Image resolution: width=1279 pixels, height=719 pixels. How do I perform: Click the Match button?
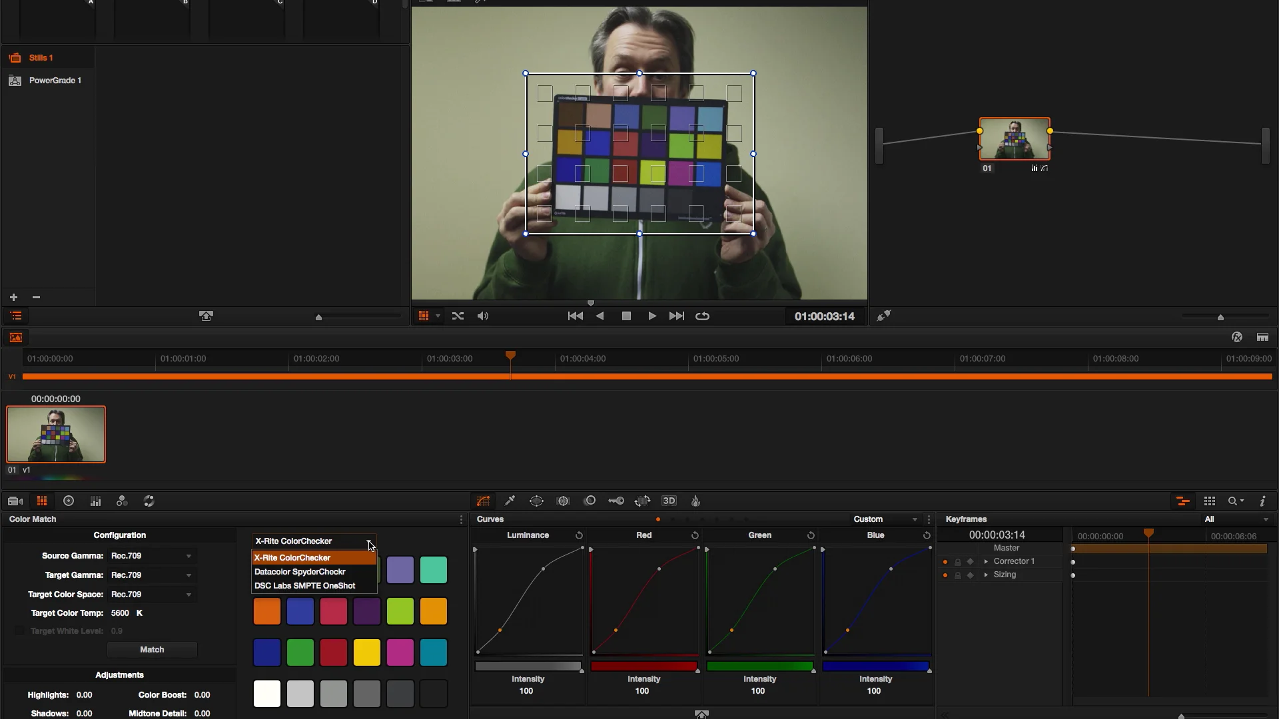[152, 649]
